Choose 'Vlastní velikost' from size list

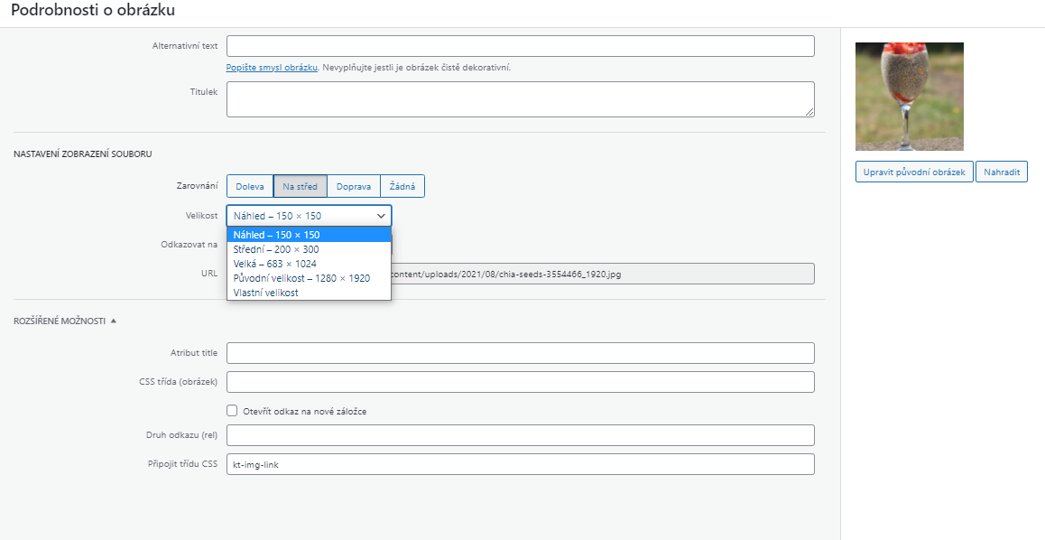(265, 293)
